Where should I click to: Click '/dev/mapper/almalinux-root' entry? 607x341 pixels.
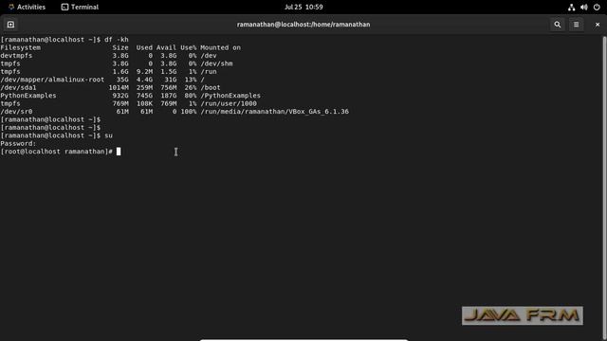[52, 80]
